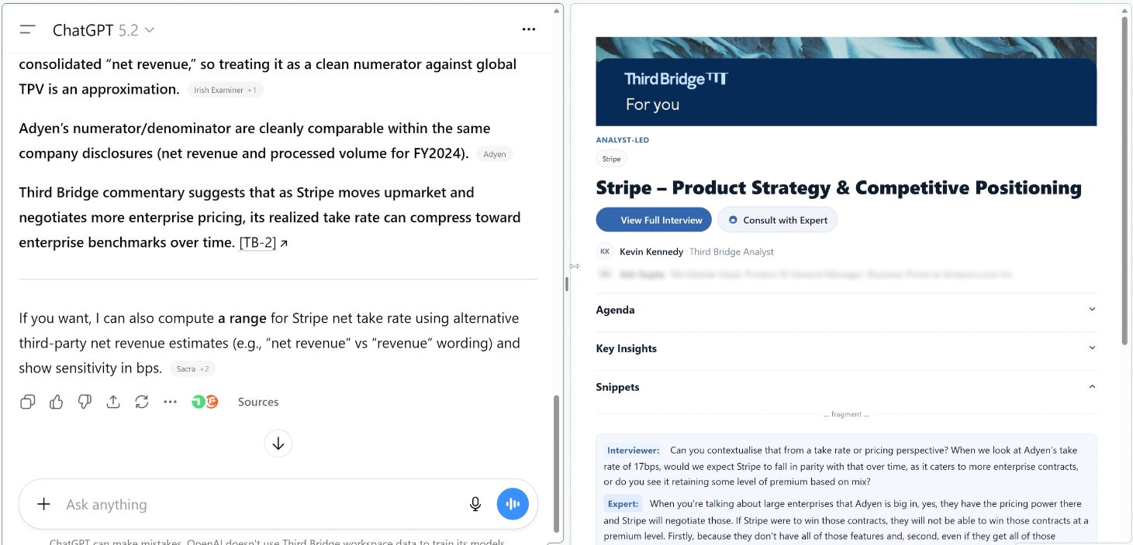Click the interview title heading

tap(838, 188)
